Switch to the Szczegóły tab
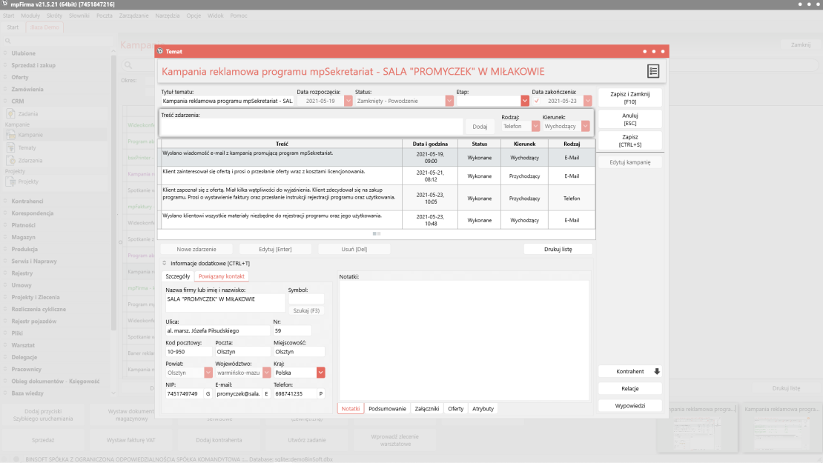The image size is (823, 463). [x=178, y=276]
